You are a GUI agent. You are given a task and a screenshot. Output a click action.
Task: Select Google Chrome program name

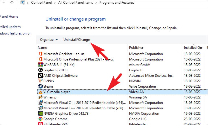tap(55, 119)
